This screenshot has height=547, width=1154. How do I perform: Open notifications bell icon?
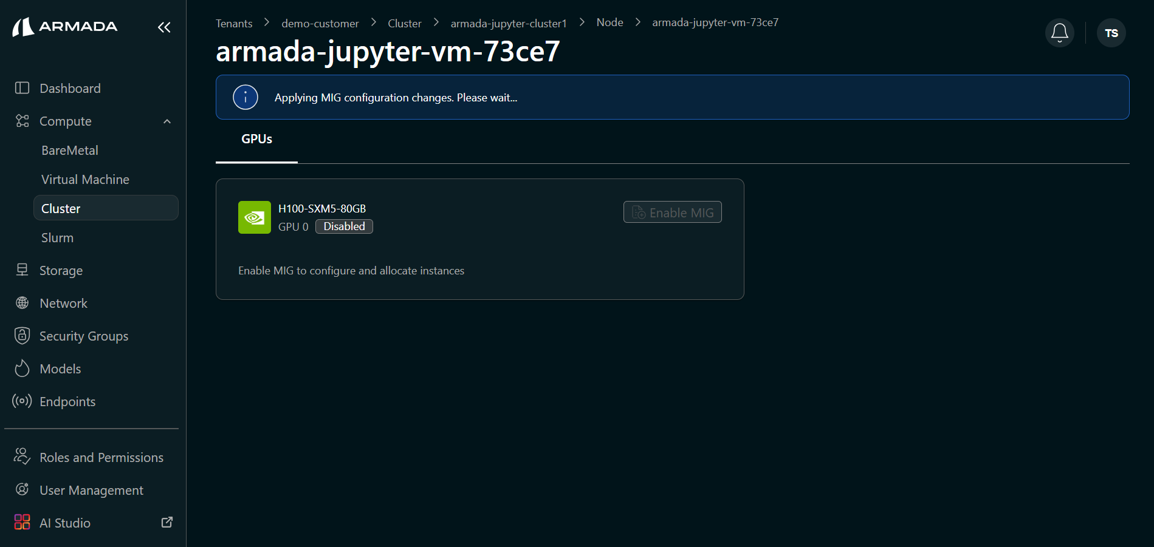(1059, 33)
